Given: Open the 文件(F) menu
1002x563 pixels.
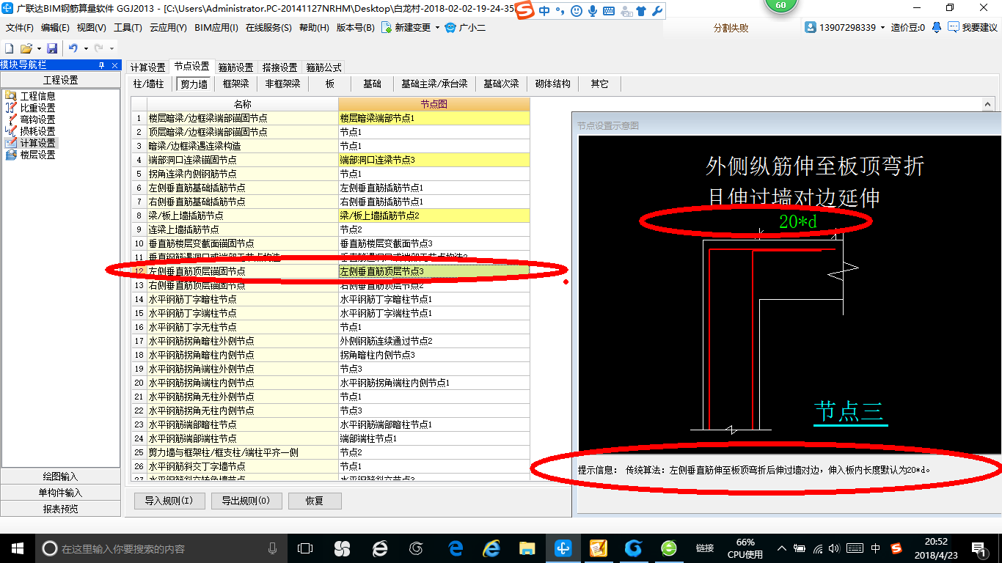Looking at the screenshot, I should click(19, 28).
